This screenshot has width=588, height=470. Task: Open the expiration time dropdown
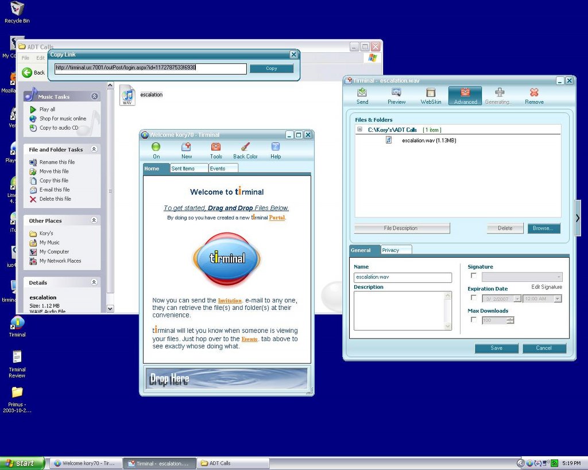coord(558,299)
